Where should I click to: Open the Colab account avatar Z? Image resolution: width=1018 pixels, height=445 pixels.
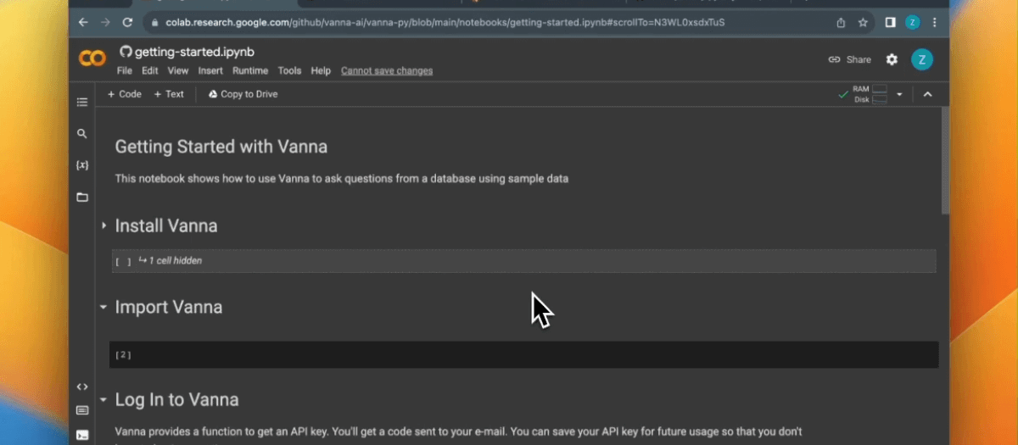(922, 59)
